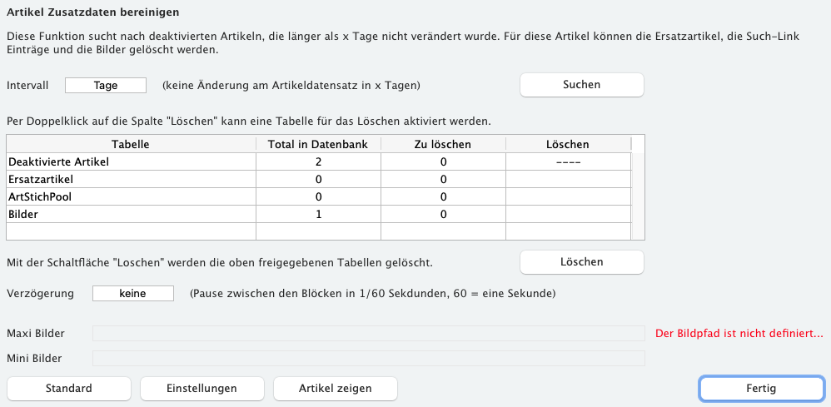Screen dimensions: 831x407
Task: Click the Tabelle column header
Action: (131, 144)
